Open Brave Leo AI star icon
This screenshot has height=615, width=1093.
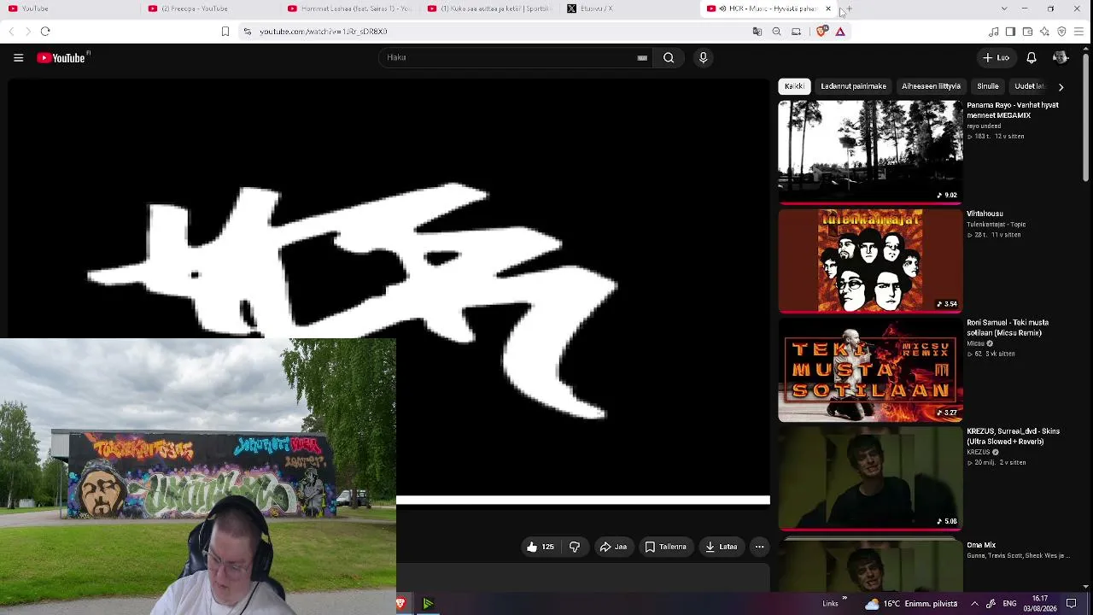pos(1044,32)
